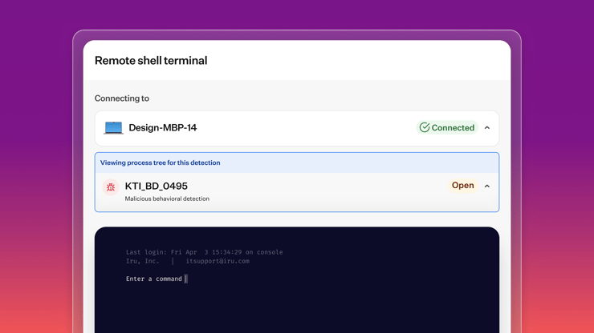The height and width of the screenshot is (333, 594).
Task: Select the Design-MBP-14 device name
Action: point(162,127)
